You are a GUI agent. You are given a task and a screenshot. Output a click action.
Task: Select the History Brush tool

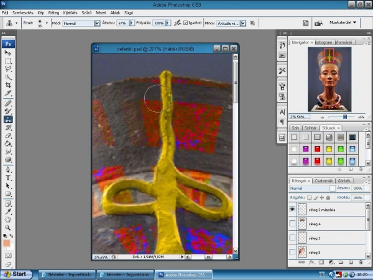pyautogui.click(x=8, y=128)
